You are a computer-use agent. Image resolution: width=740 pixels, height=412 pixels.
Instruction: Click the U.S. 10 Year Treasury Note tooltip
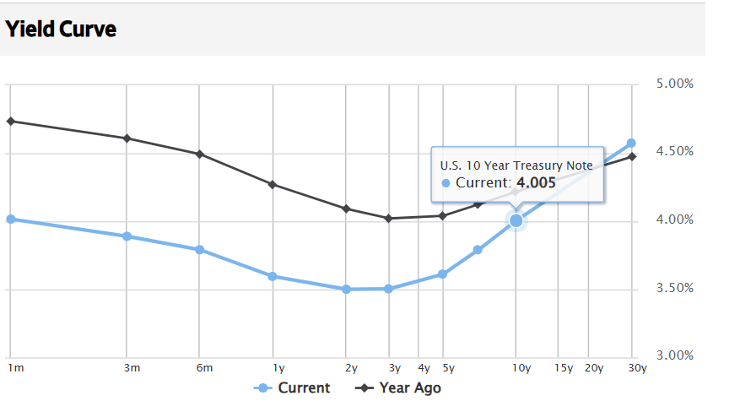click(516, 174)
